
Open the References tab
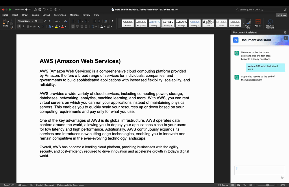pyautogui.click(x=60, y=15)
